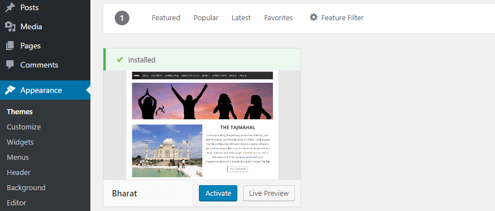Click the Comments speech bubble icon
Viewport: 495px width, 211px height.
[10, 65]
